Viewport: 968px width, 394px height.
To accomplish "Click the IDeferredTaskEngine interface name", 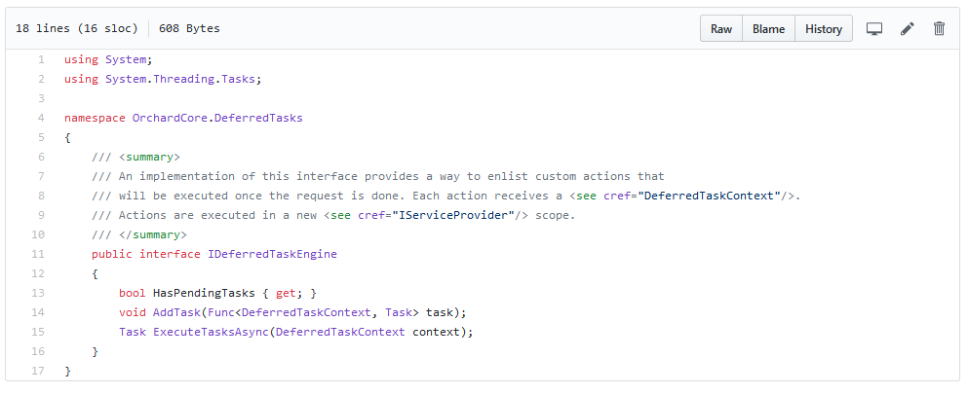I will point(272,254).
